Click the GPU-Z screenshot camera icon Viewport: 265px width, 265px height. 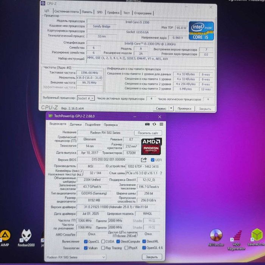147,124
